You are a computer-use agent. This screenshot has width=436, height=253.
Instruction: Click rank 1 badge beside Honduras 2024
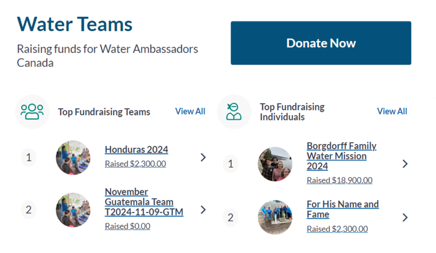pyautogui.click(x=29, y=157)
